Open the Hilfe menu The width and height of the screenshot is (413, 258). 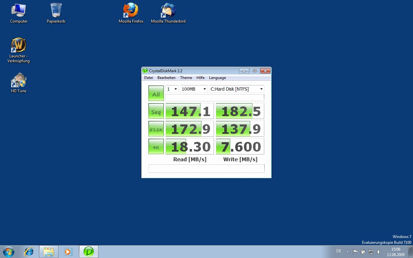pyautogui.click(x=201, y=78)
